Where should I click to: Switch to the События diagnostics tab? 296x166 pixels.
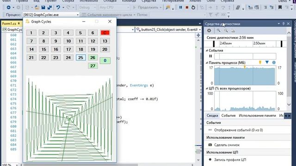pyautogui.click(x=228, y=116)
